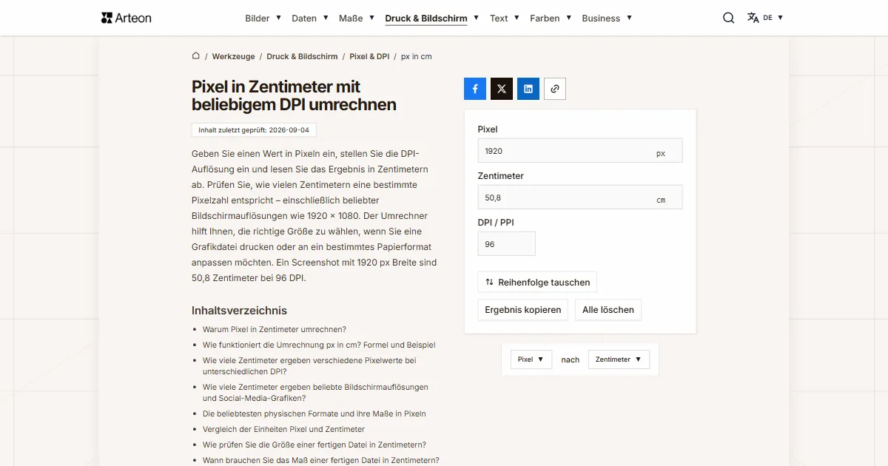This screenshot has width=888, height=466.
Task: Go to Druck & Bildschirm breadcrumb link
Action: 302,56
